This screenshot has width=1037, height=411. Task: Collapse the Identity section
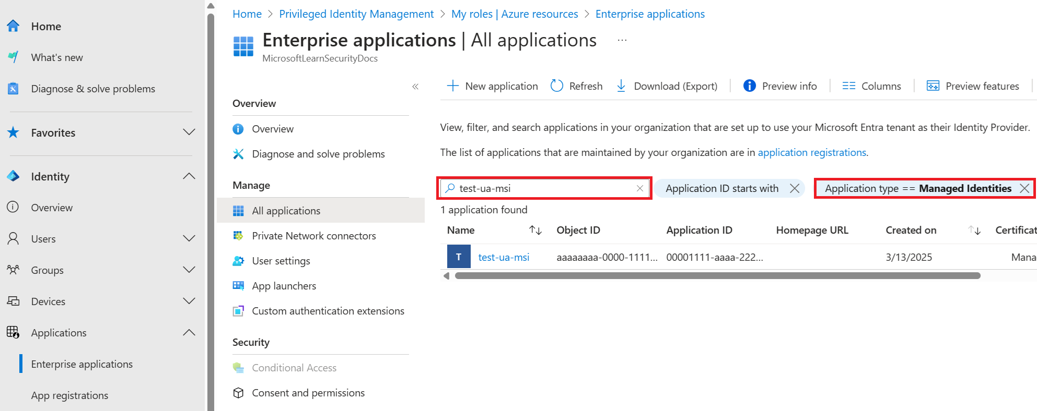[189, 176]
